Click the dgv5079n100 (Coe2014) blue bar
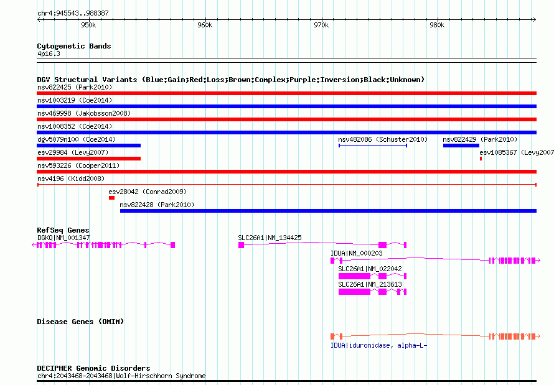This screenshot has width=554, height=385. 88,146
